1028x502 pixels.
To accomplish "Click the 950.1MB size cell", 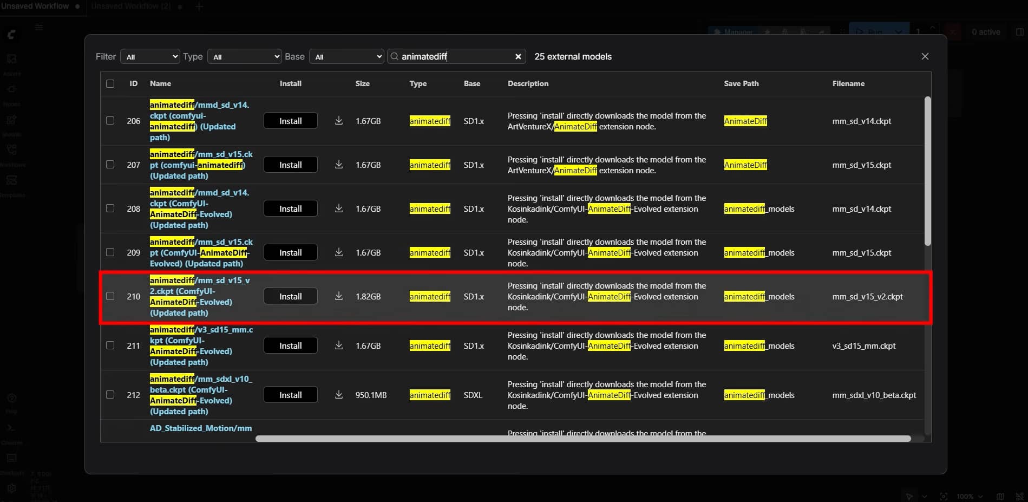I will click(x=371, y=395).
